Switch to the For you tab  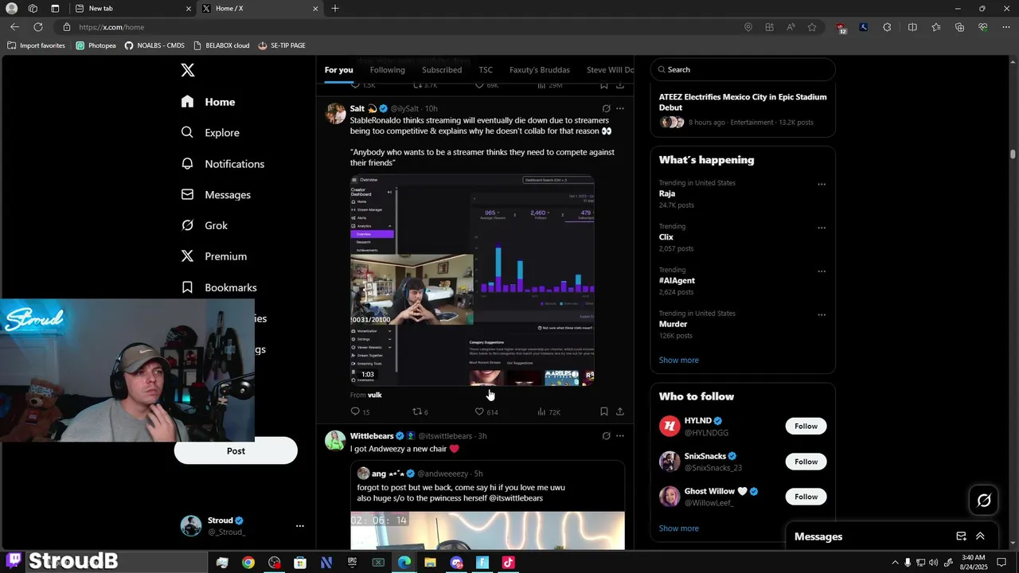point(338,70)
